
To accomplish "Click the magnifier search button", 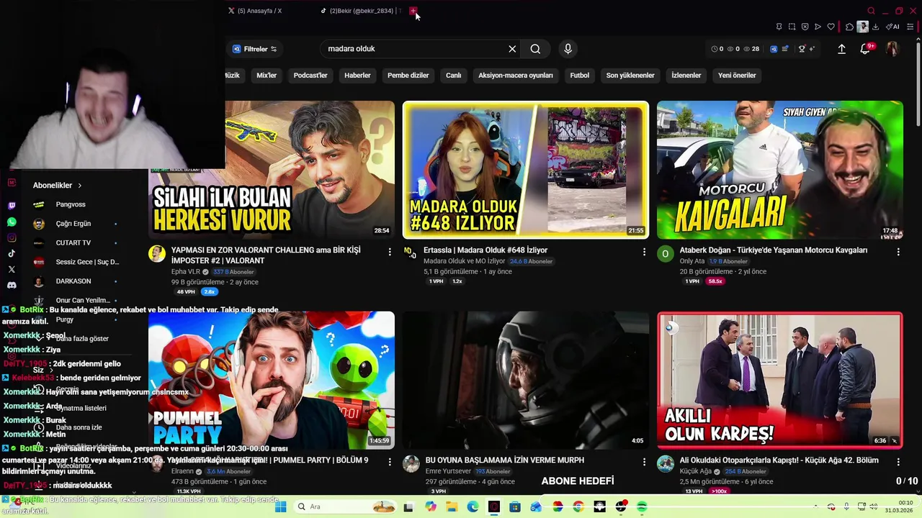I will pyautogui.click(x=535, y=49).
